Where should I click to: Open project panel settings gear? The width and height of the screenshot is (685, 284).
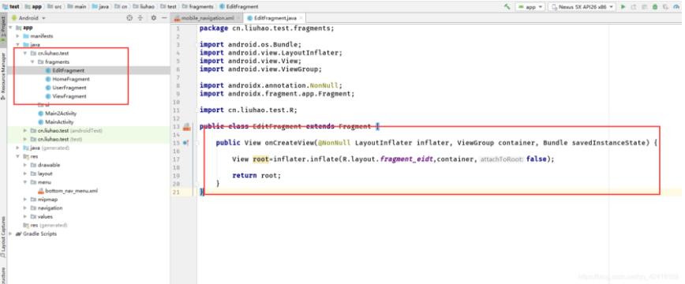[x=153, y=18]
